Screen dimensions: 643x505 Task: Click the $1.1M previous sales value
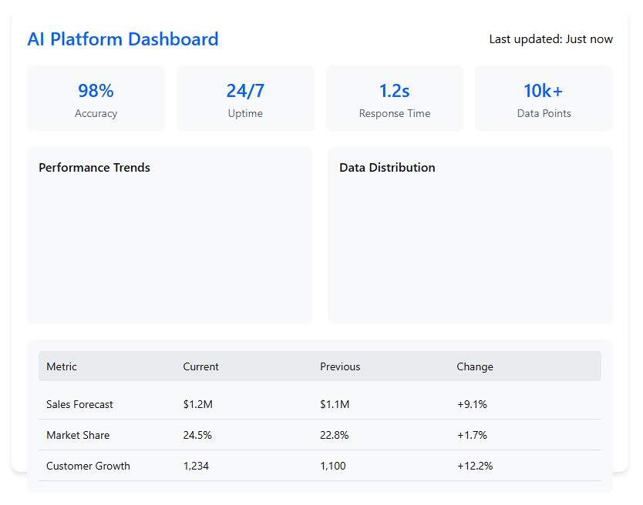(335, 404)
